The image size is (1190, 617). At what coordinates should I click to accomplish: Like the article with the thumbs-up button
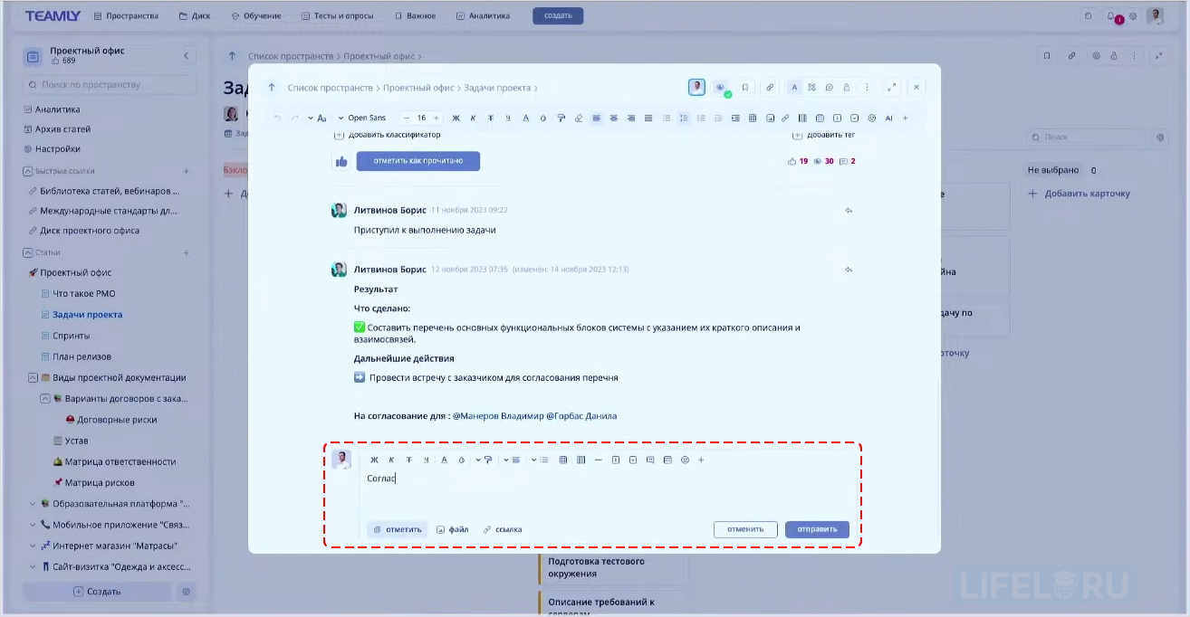pyautogui.click(x=341, y=160)
